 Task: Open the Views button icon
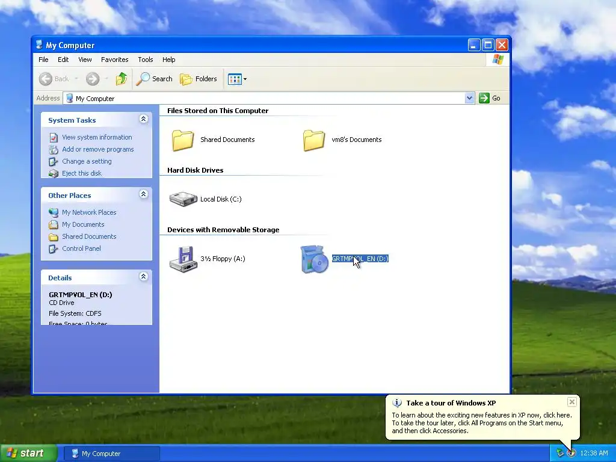pyautogui.click(x=235, y=79)
